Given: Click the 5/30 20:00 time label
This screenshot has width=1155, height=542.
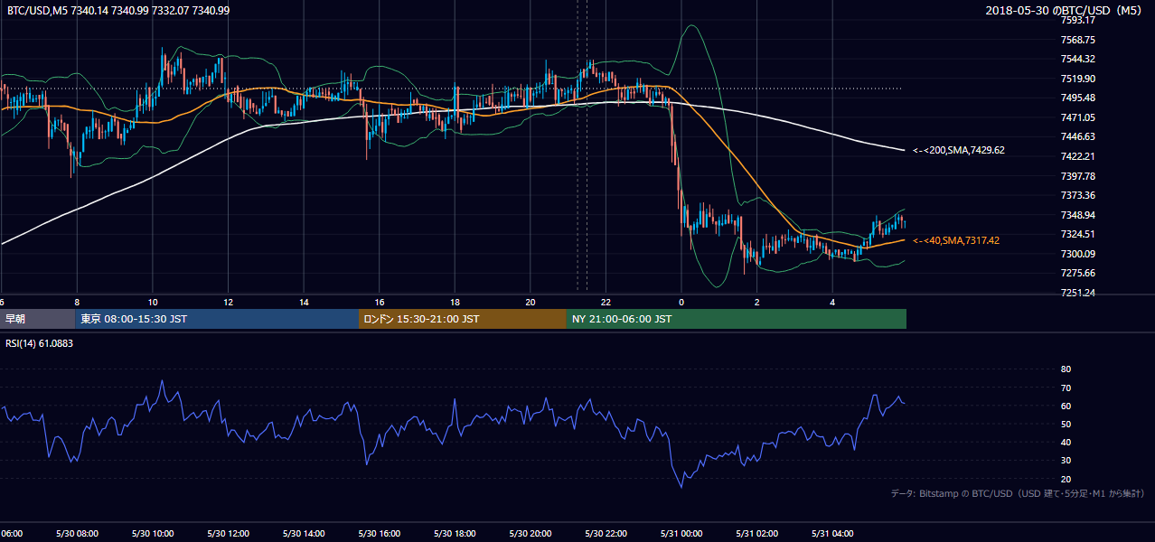Looking at the screenshot, I should click(x=531, y=534).
